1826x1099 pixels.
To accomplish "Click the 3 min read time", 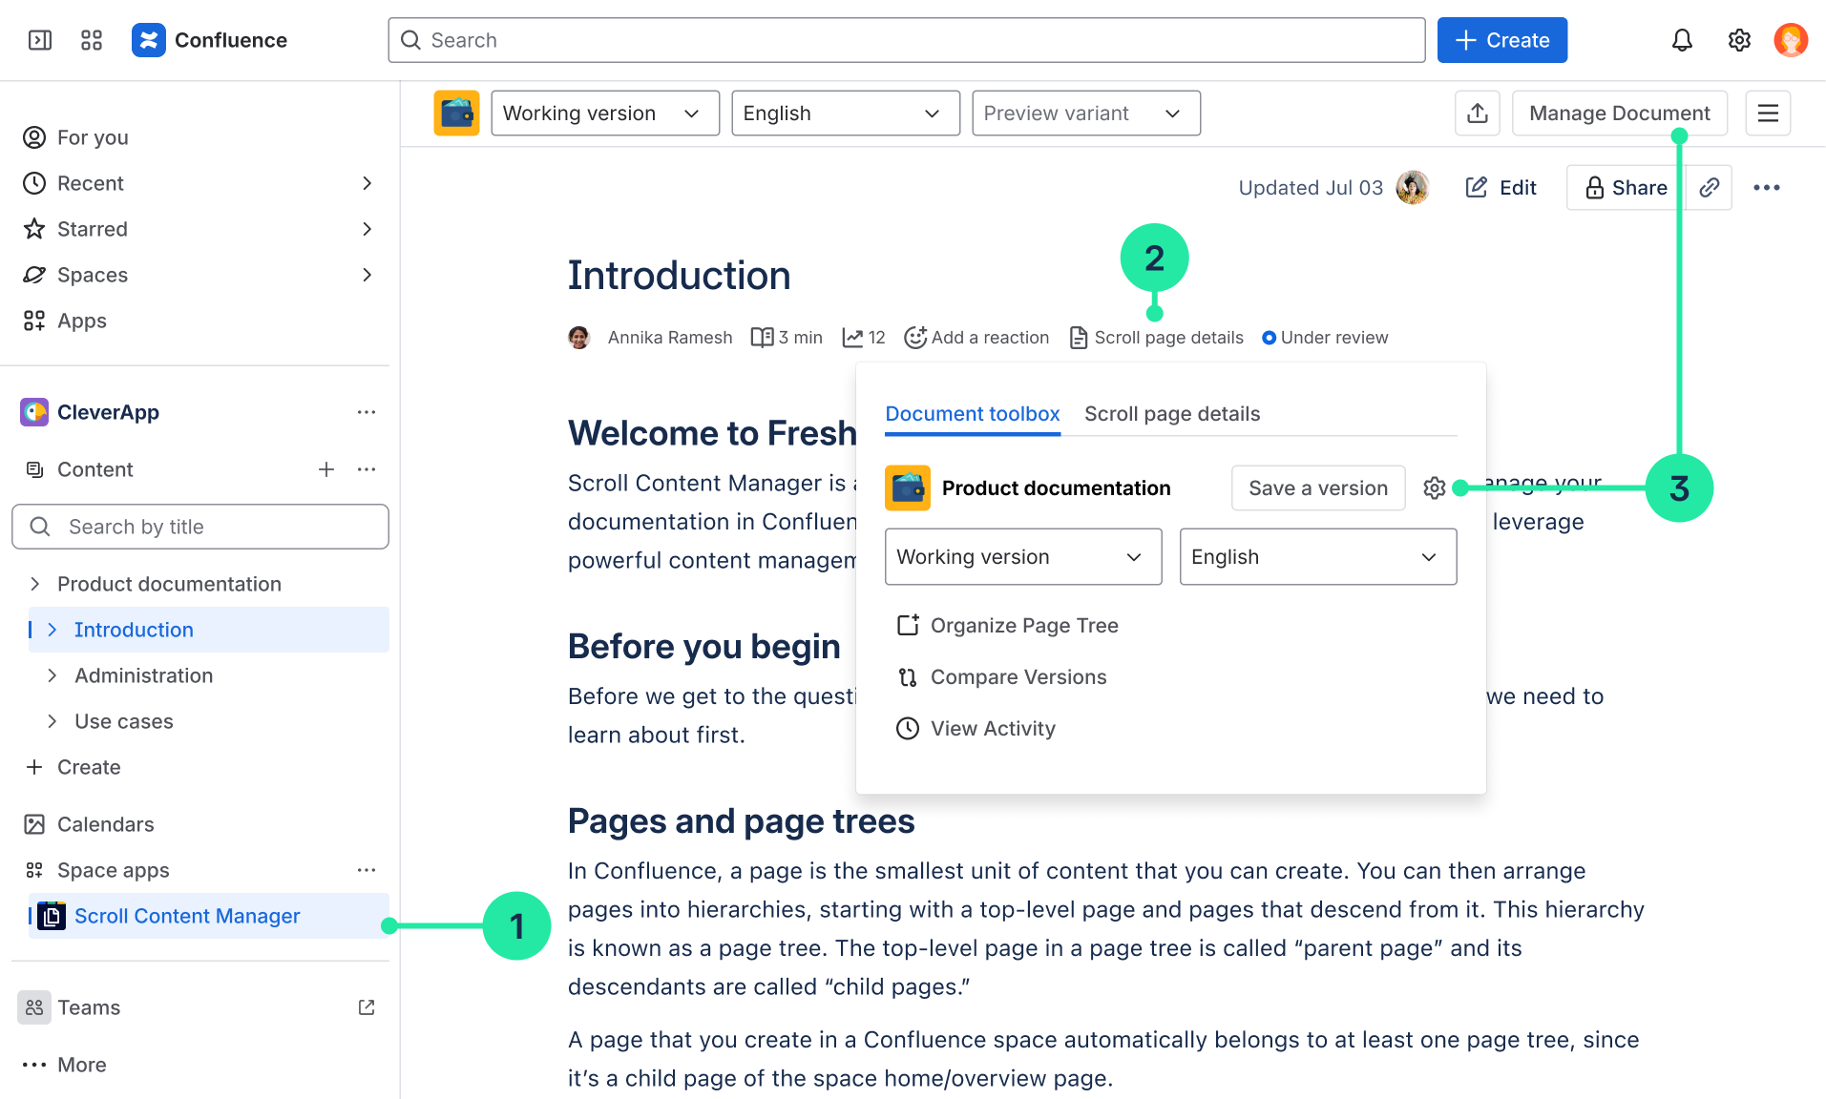I will pyautogui.click(x=787, y=338).
